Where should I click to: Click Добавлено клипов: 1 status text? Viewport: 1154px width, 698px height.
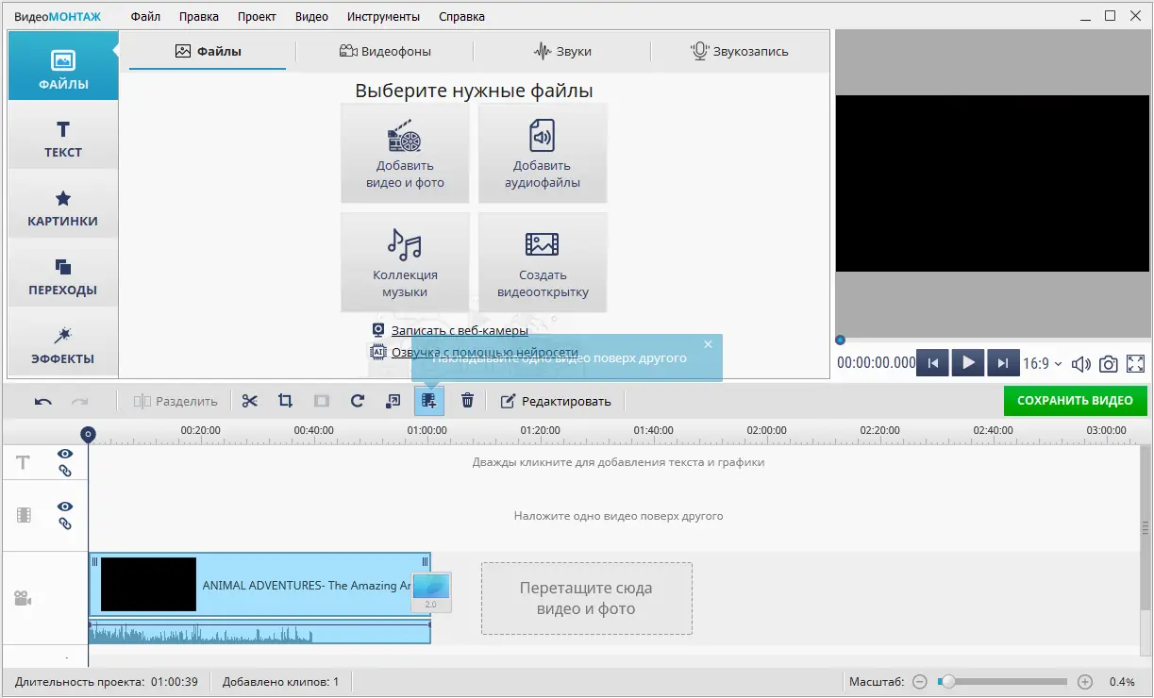coord(280,682)
